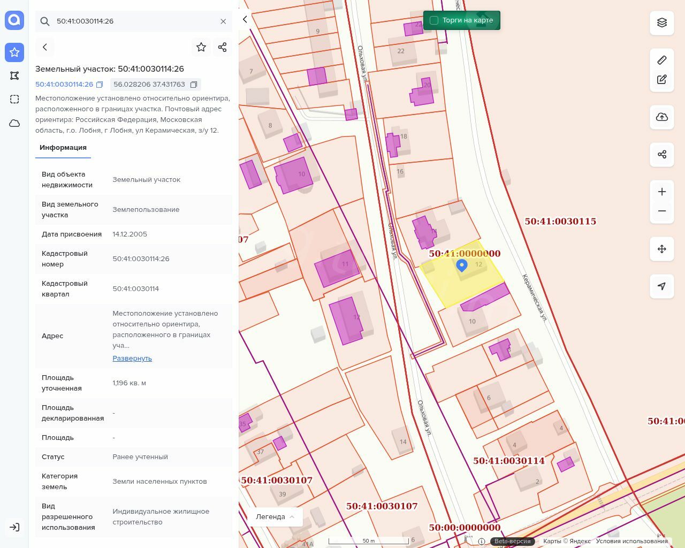
Task: Go back from parcel details
Action: (45, 47)
